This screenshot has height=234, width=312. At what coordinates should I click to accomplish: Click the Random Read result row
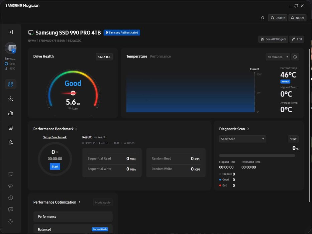point(176,158)
